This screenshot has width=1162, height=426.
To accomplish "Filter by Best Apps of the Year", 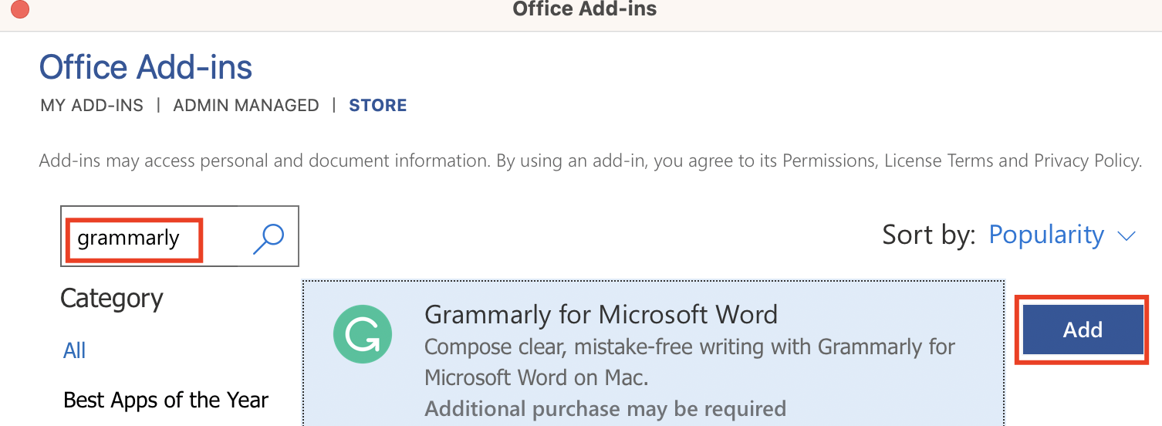I will click(x=166, y=400).
